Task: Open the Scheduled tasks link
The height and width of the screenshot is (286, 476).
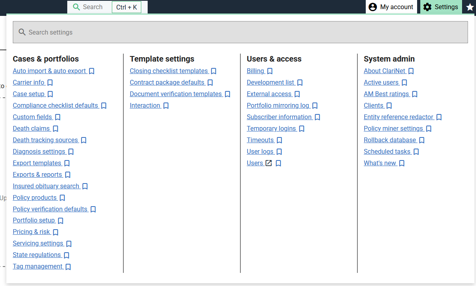Action: coord(387,151)
